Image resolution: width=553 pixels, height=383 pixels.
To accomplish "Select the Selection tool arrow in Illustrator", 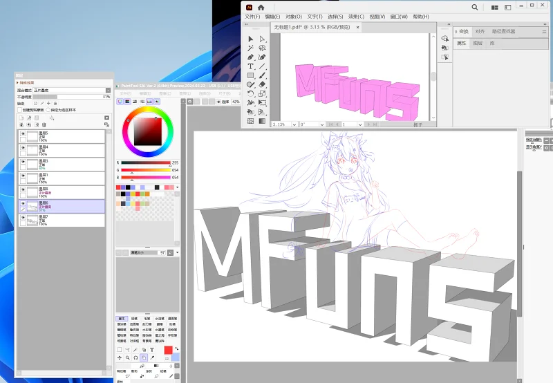I will coord(250,39).
